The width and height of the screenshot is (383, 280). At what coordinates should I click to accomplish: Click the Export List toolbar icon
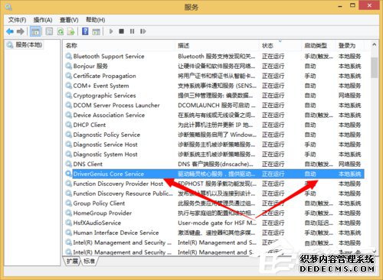pyautogui.click(x=70, y=31)
